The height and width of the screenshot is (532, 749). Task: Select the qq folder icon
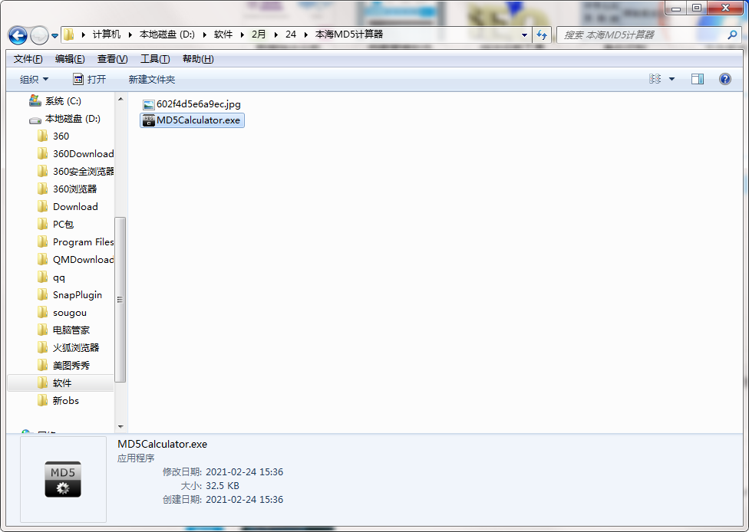42,277
